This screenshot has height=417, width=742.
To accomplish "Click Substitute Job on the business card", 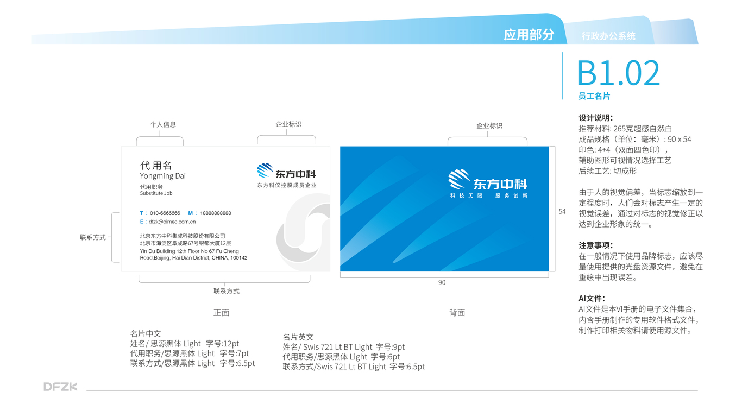I will 156,193.
